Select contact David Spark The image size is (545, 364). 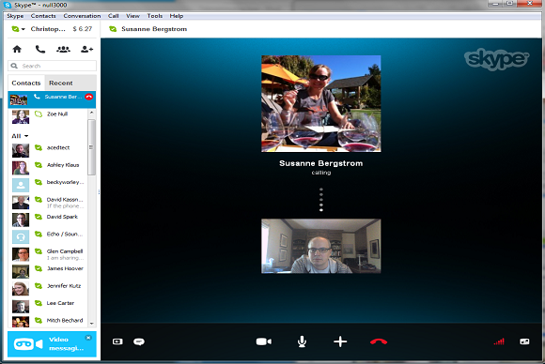pos(48,220)
